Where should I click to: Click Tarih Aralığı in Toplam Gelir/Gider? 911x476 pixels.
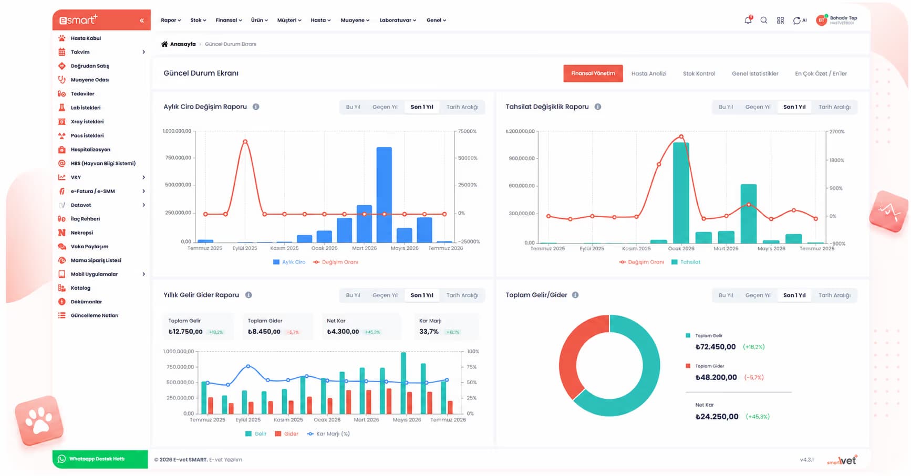pos(834,295)
